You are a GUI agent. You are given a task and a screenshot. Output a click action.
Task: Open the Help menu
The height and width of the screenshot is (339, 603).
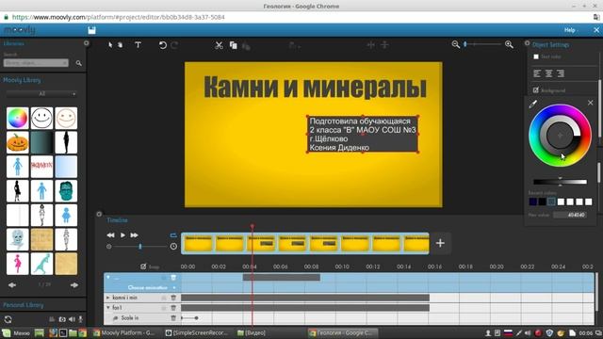570,30
